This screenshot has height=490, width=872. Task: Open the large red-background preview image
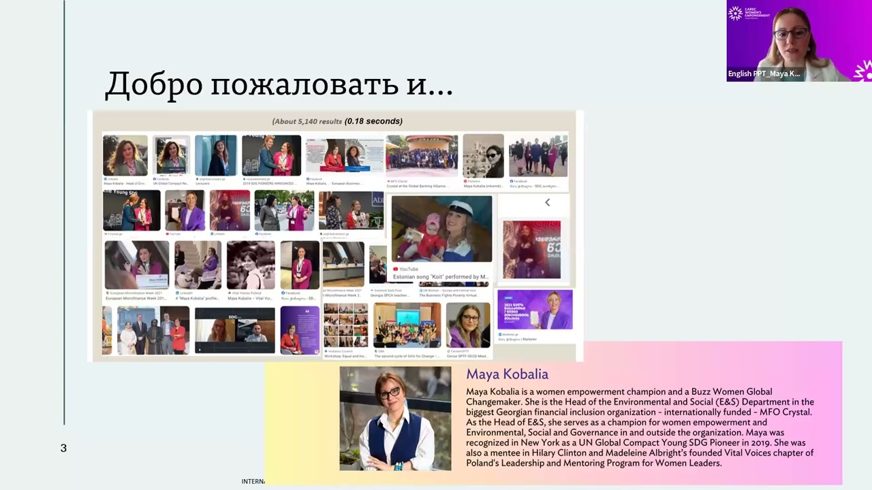click(532, 249)
